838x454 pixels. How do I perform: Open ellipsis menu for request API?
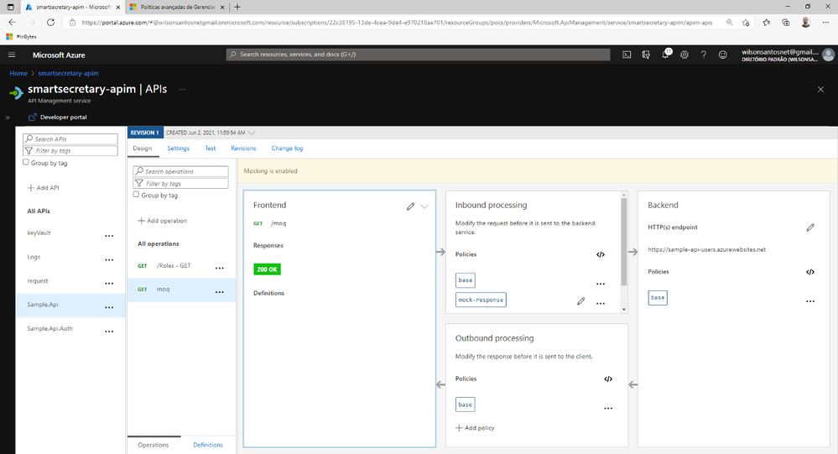click(x=109, y=284)
